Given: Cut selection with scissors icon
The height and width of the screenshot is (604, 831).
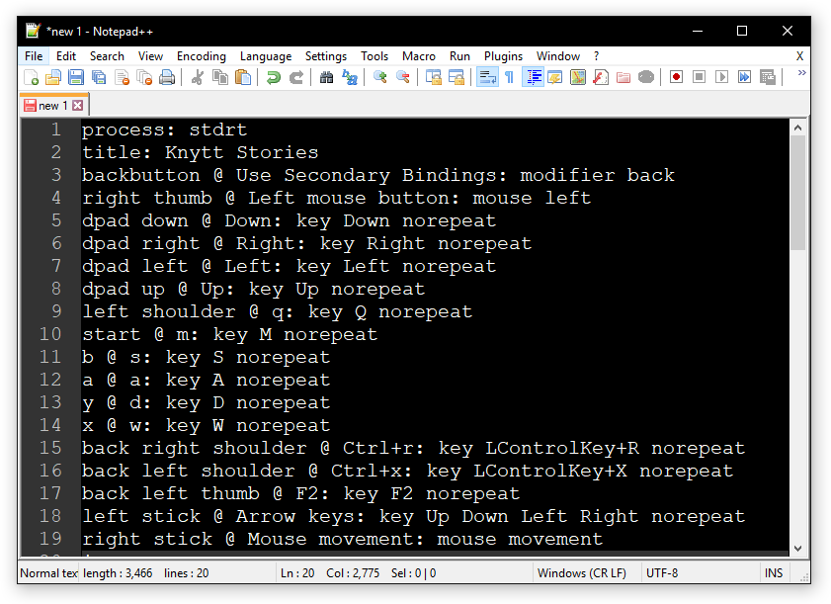Looking at the screenshot, I should (x=198, y=77).
